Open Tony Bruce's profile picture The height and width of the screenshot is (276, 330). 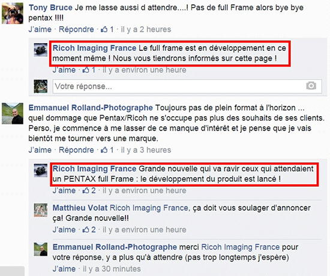pyautogui.click(x=13, y=13)
